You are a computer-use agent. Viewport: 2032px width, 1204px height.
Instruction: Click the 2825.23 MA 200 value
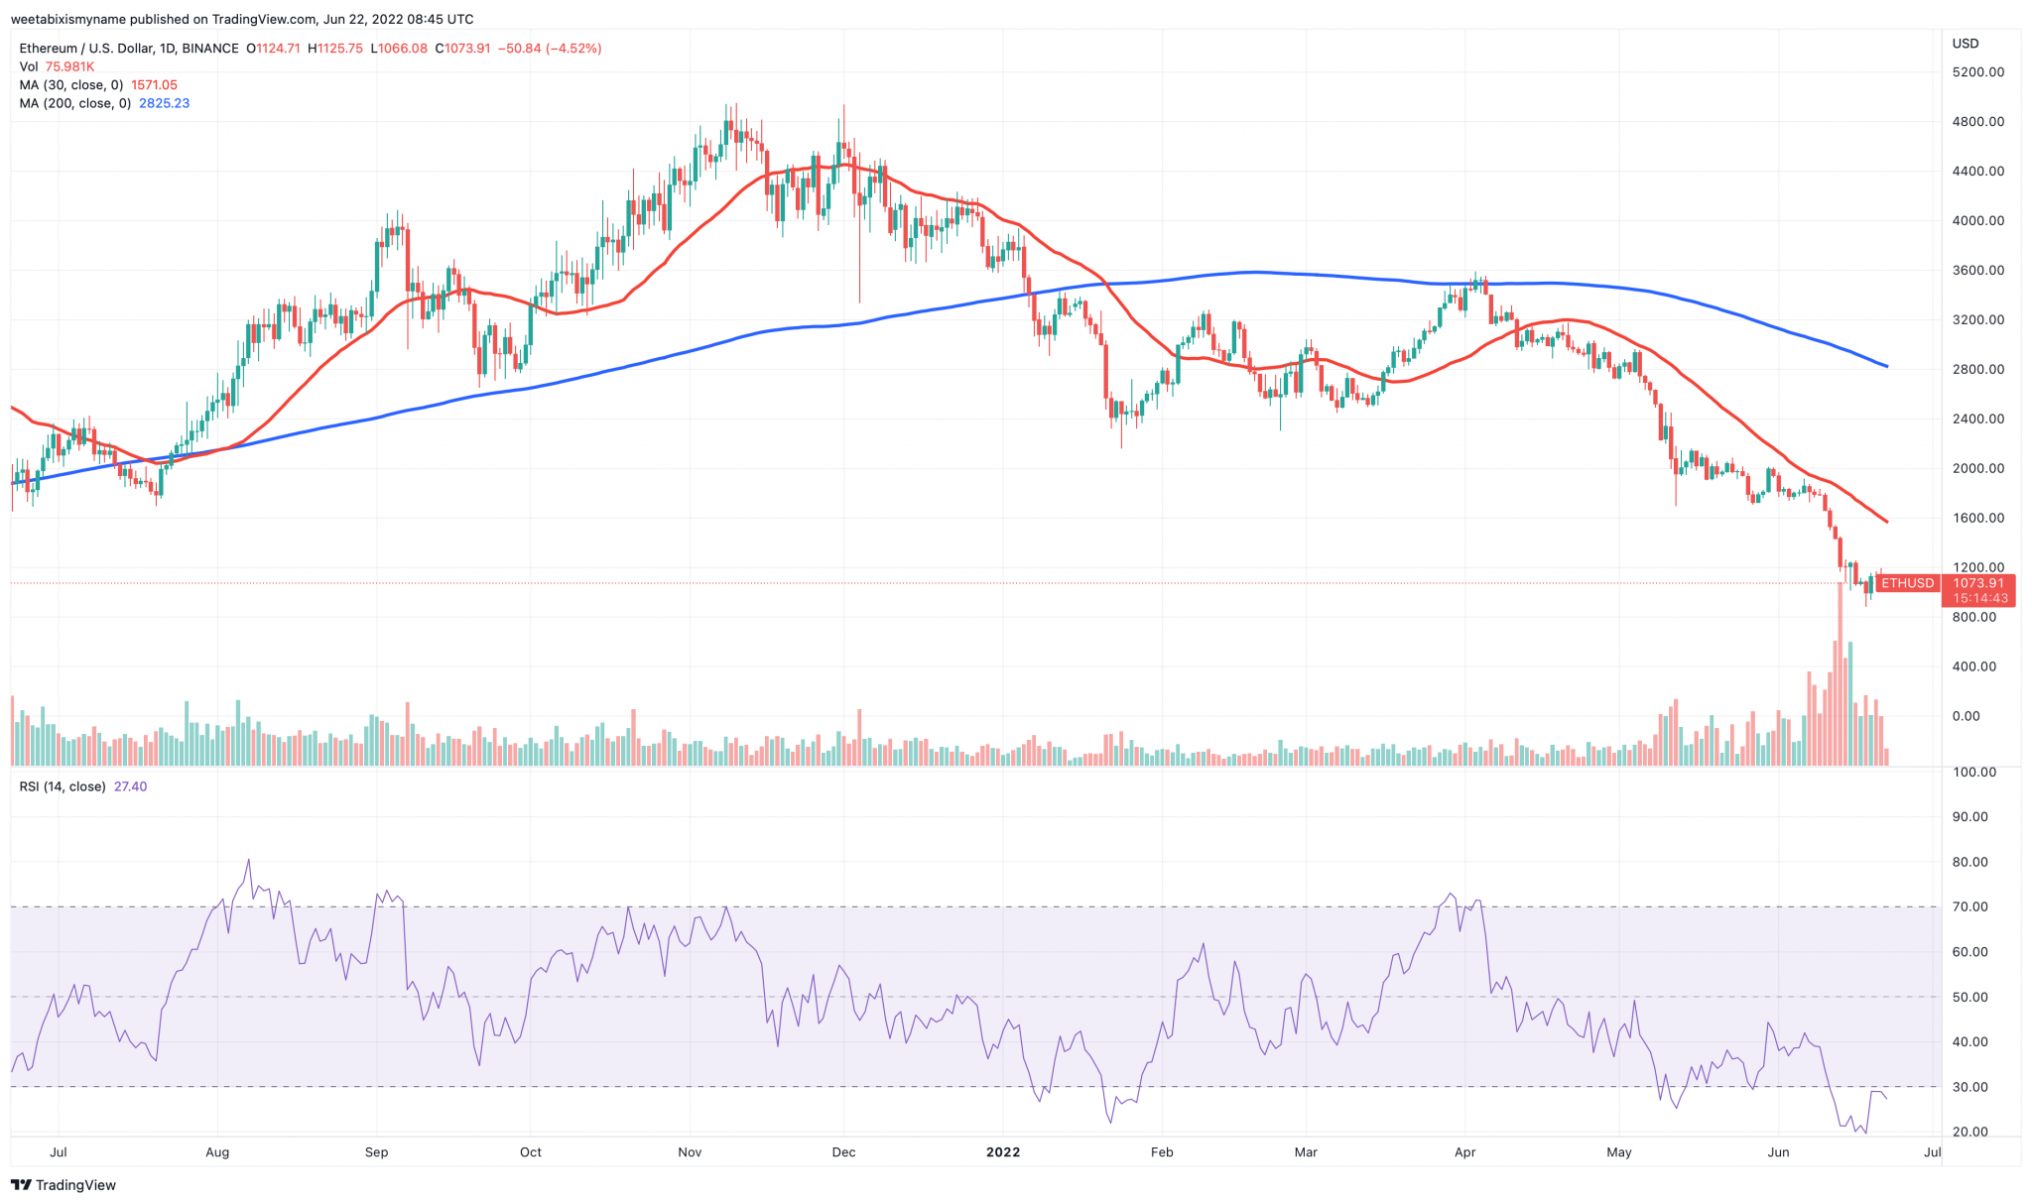pos(165,103)
